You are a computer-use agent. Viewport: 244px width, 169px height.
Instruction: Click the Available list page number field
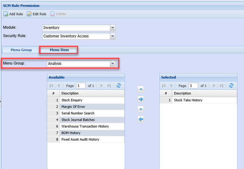point(81,85)
